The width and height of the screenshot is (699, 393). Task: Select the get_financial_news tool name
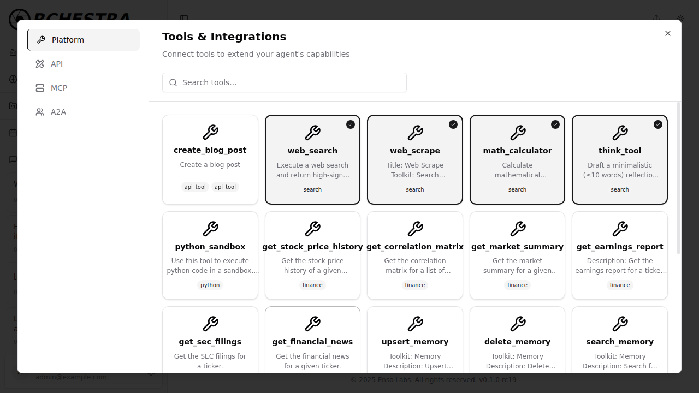pos(312,342)
